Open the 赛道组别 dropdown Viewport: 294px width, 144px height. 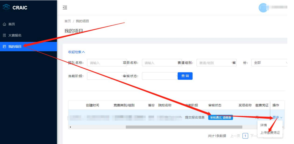click(216, 63)
